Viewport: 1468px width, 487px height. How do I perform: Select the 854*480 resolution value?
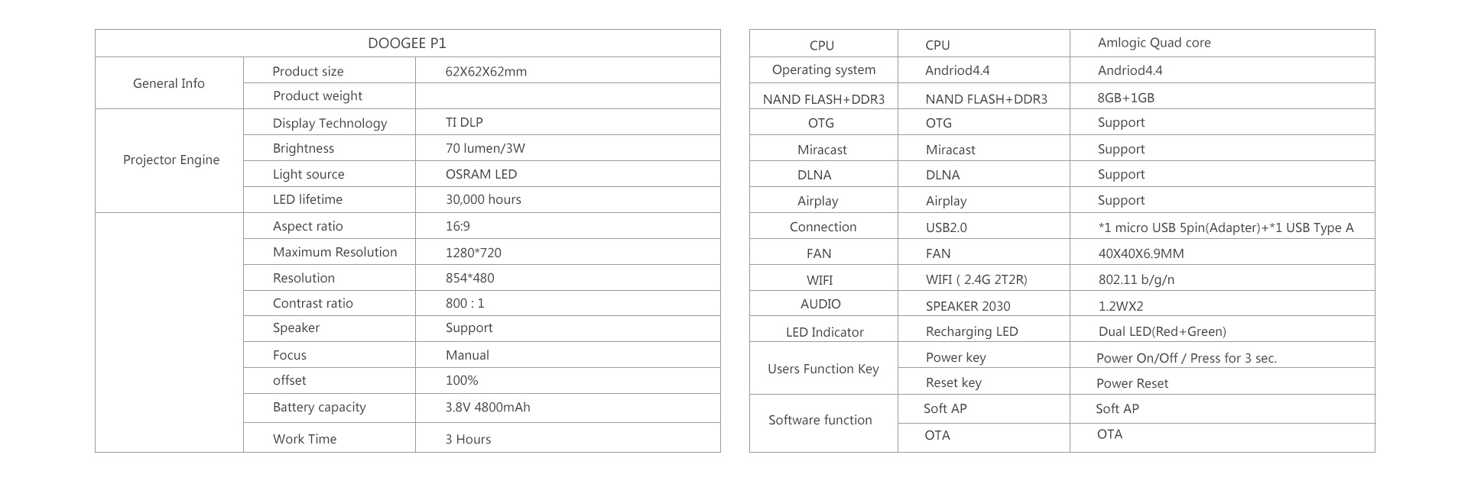click(470, 278)
